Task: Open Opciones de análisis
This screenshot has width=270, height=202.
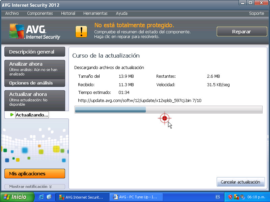Action: tap(35, 83)
